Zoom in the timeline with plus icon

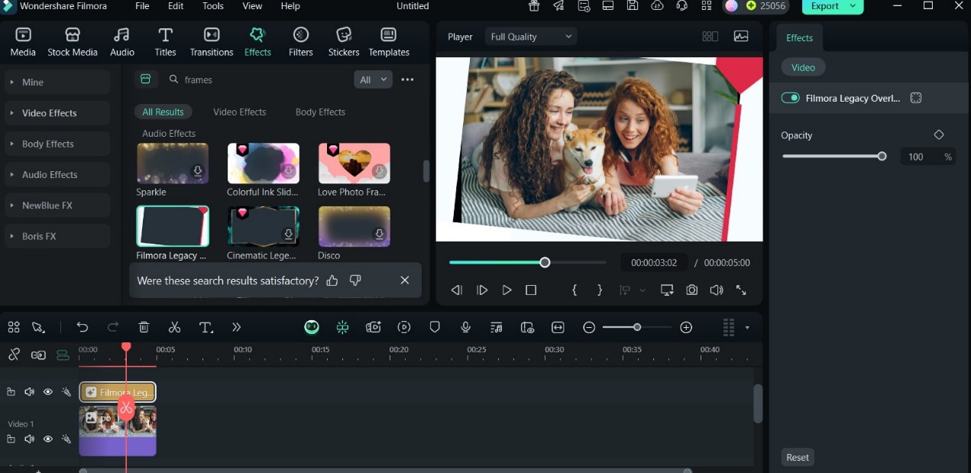[686, 327]
